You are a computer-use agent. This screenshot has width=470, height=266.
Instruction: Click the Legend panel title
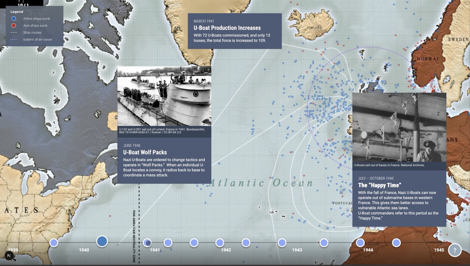[x=17, y=12]
